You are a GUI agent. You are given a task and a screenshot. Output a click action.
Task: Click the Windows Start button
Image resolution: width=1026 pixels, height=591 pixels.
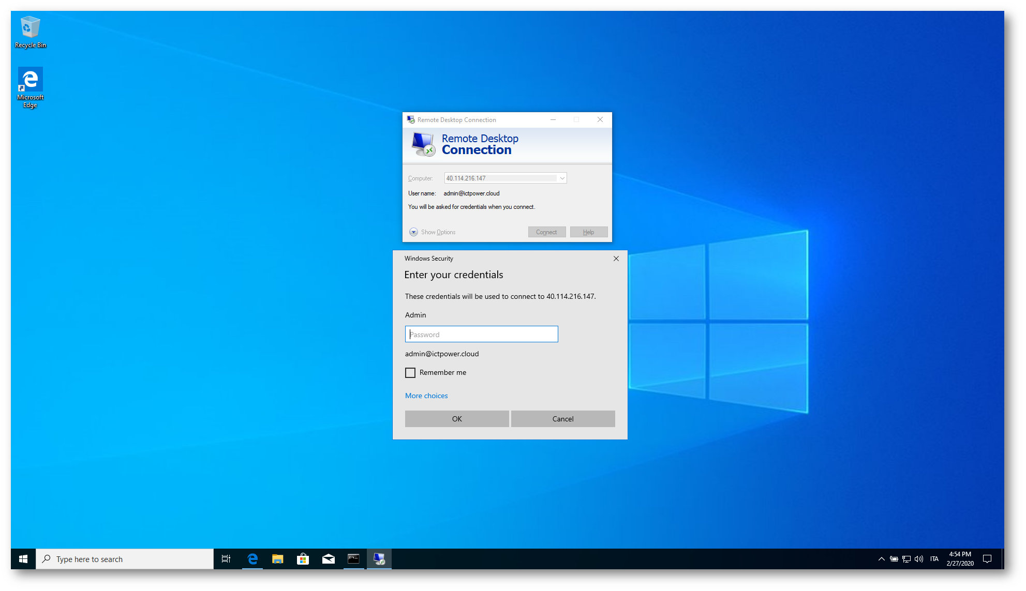[x=23, y=559]
